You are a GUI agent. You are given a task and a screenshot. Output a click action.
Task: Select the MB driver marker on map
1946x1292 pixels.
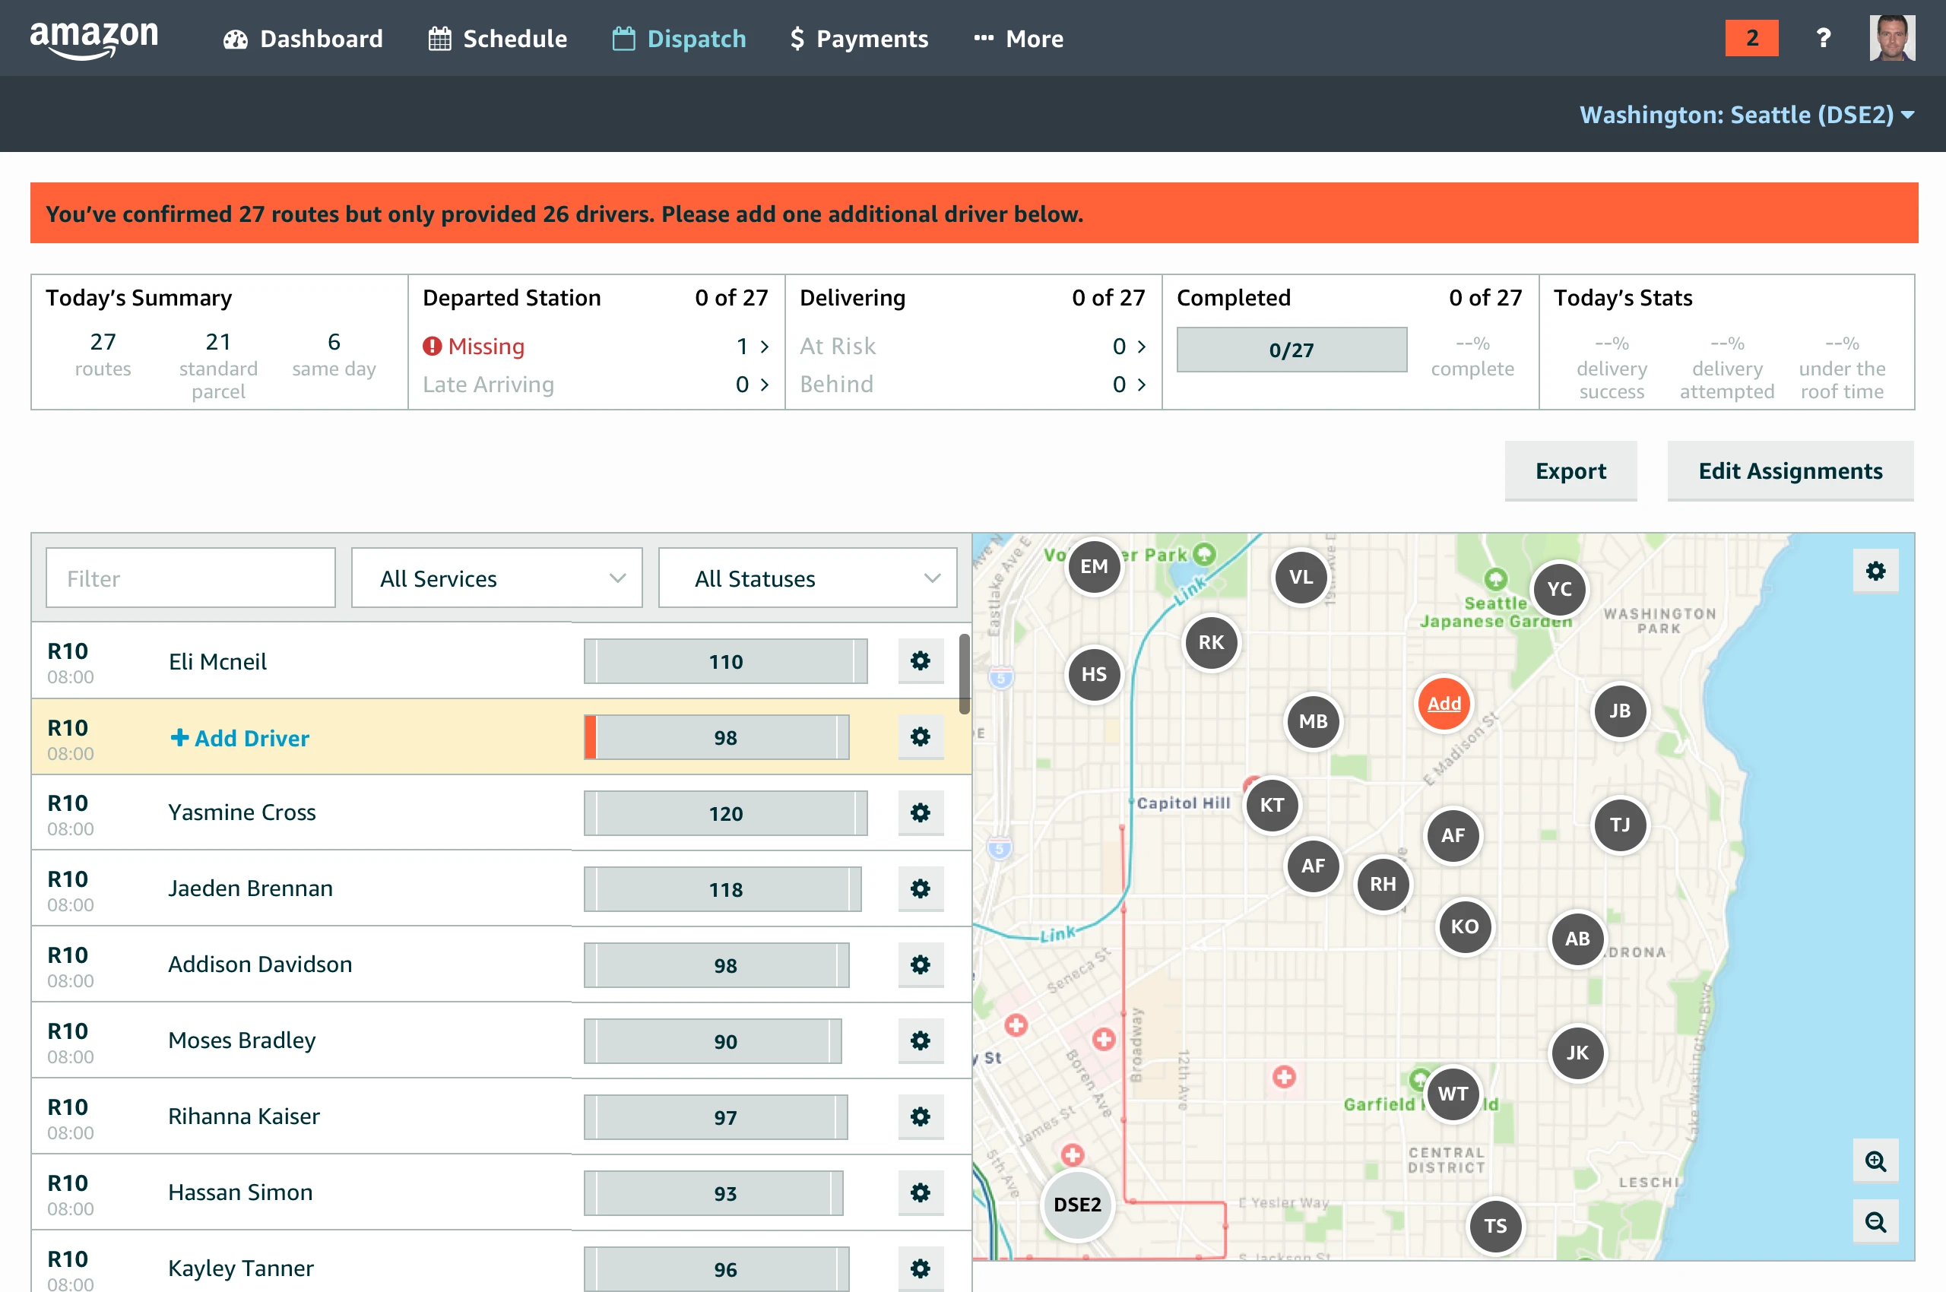[x=1313, y=722]
